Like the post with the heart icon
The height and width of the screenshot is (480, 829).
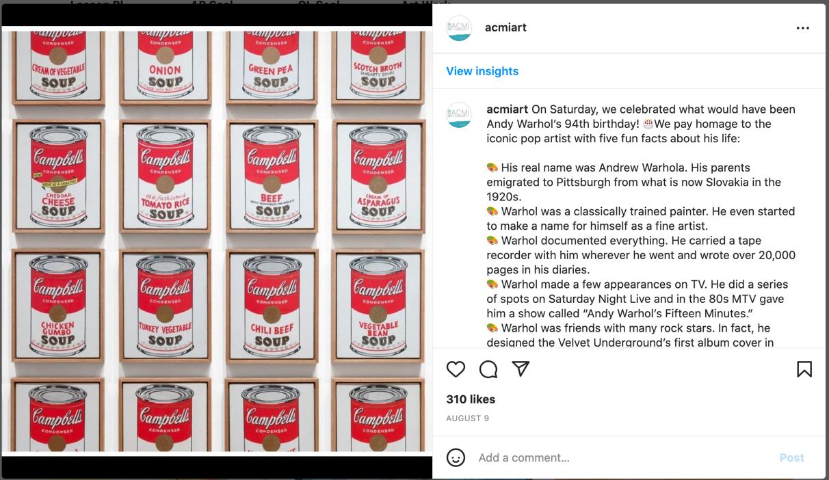[456, 369]
